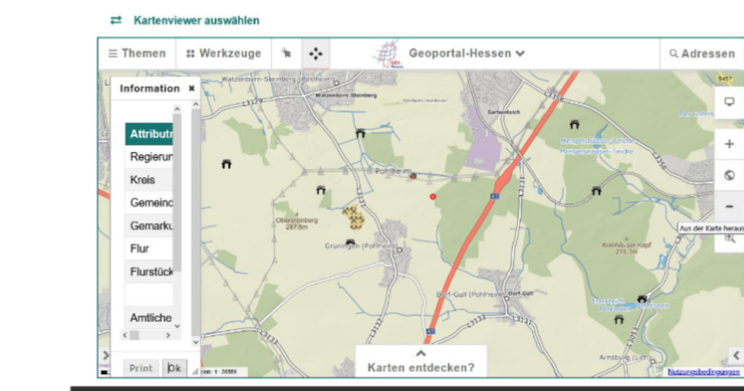Zoom in with the plus button

click(728, 144)
